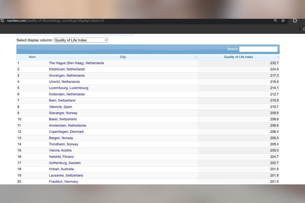This screenshot has width=305, height=203.
Task: Open the Copenhagen, Denmark link
Action: 66,132
